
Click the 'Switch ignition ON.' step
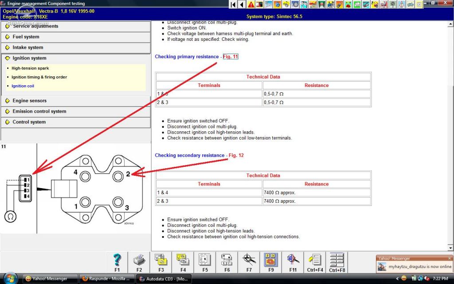pyautogui.click(x=187, y=28)
